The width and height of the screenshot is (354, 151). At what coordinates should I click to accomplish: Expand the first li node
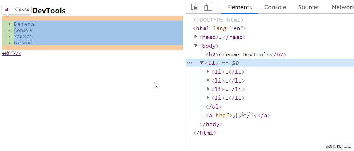coord(208,71)
